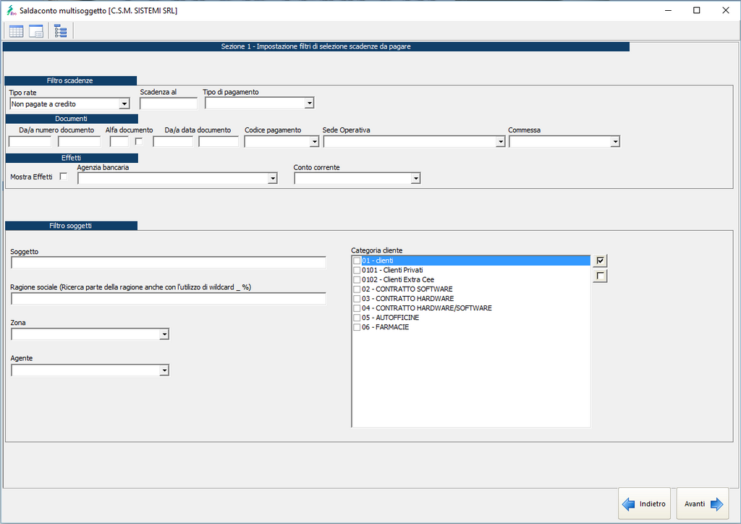Open the form window view toolbar icon

click(x=36, y=32)
